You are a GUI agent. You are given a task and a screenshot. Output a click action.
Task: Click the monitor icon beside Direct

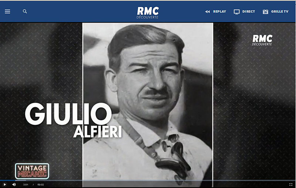(237, 12)
